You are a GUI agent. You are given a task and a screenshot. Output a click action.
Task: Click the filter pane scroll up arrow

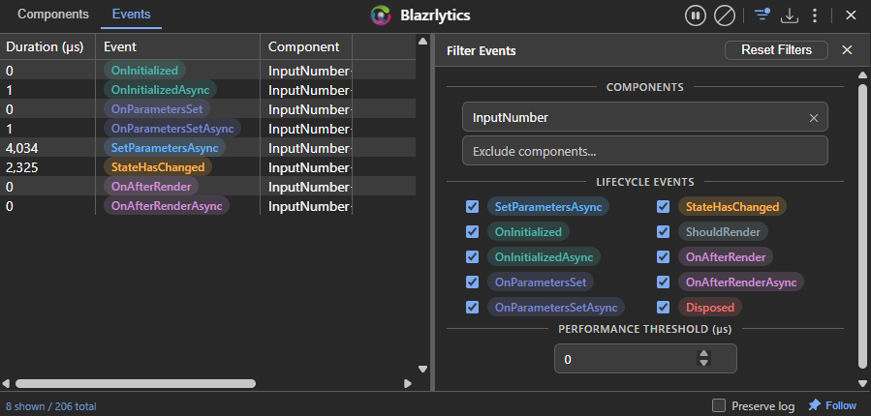click(x=862, y=74)
